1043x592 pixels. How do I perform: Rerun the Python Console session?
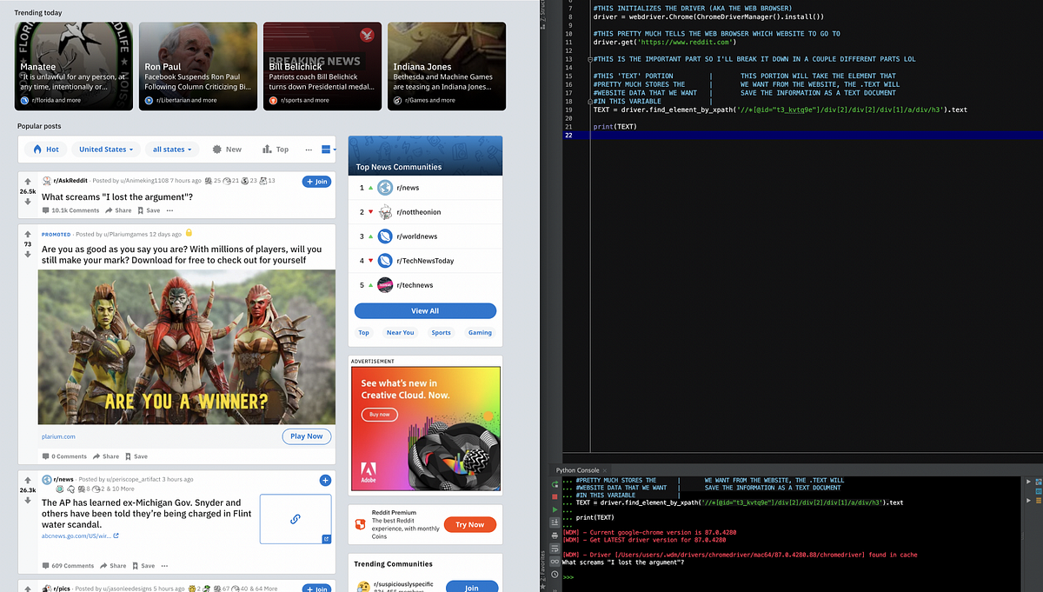554,485
